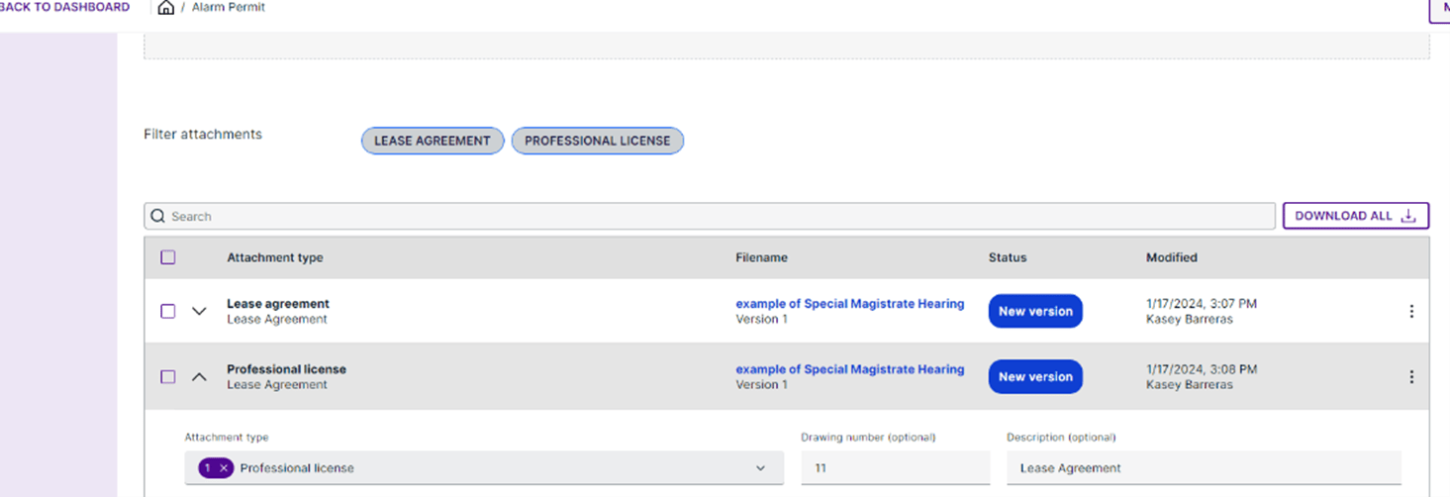Click Alarm Permit breadcrumb
1450x497 pixels.
click(229, 7)
